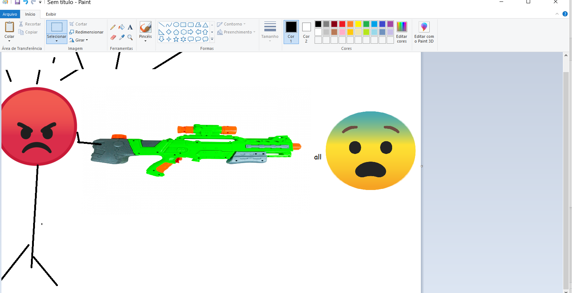Click the Paint help question mark icon
This screenshot has width=572, height=293.
tap(565, 14)
